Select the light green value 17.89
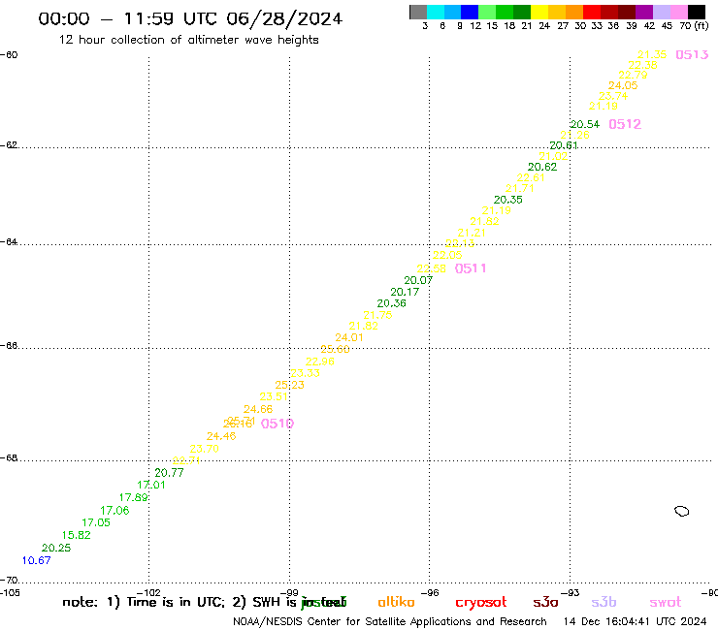 point(133,497)
